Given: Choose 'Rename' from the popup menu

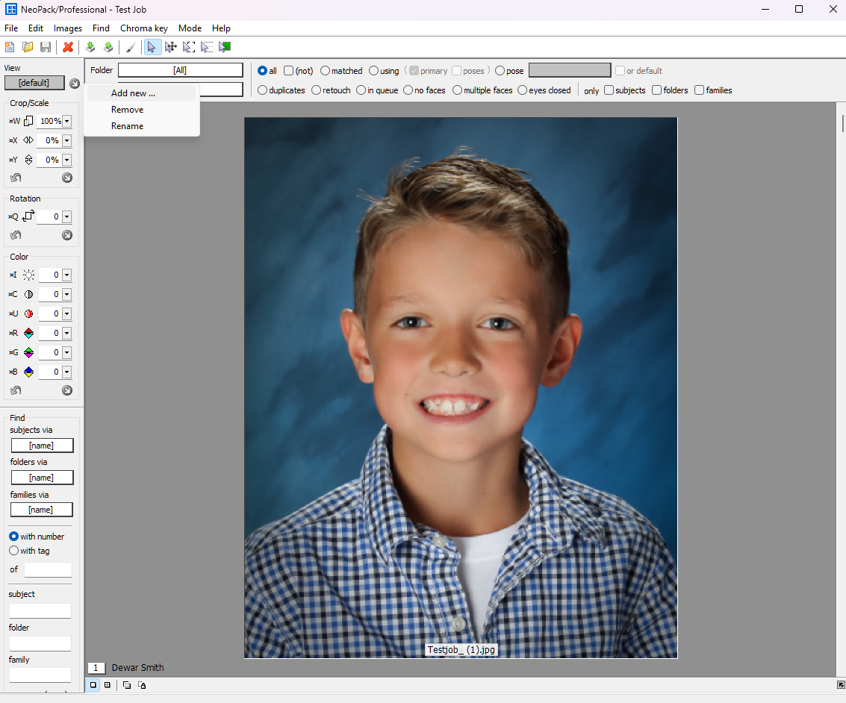Looking at the screenshot, I should 141,125.
